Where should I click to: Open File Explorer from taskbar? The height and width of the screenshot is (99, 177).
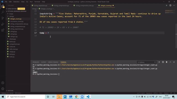tap(59, 97)
